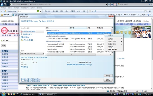Open the print icon dropdown arrow

pos(122,15)
